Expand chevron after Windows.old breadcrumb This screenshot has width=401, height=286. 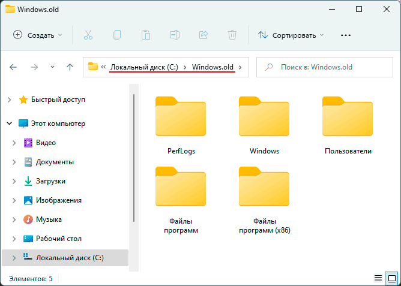click(x=240, y=67)
